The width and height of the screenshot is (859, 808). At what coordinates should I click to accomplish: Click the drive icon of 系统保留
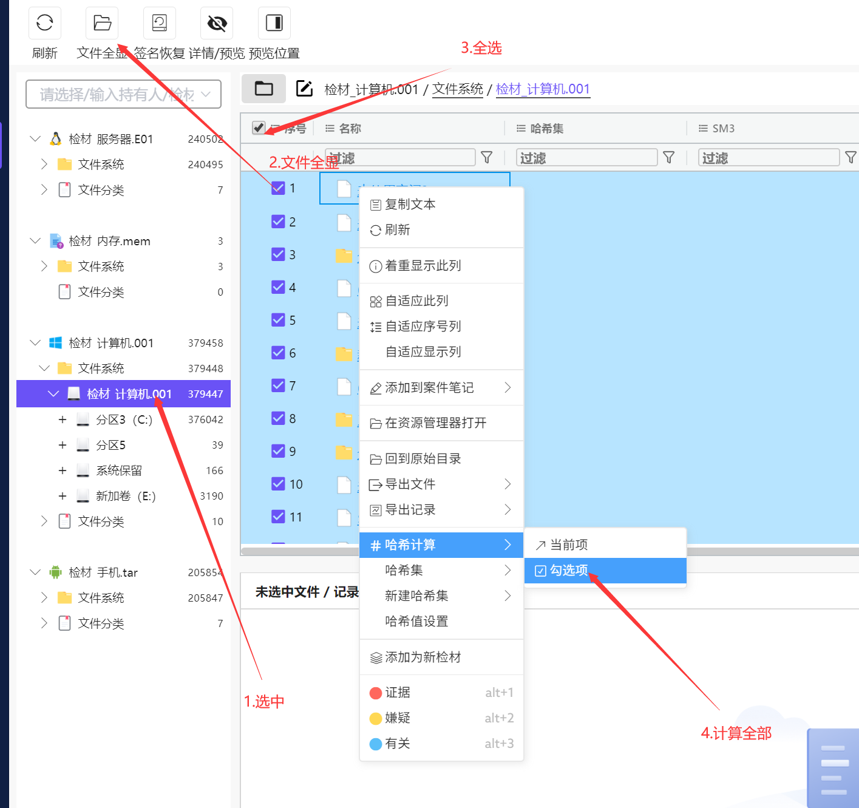[83, 470]
